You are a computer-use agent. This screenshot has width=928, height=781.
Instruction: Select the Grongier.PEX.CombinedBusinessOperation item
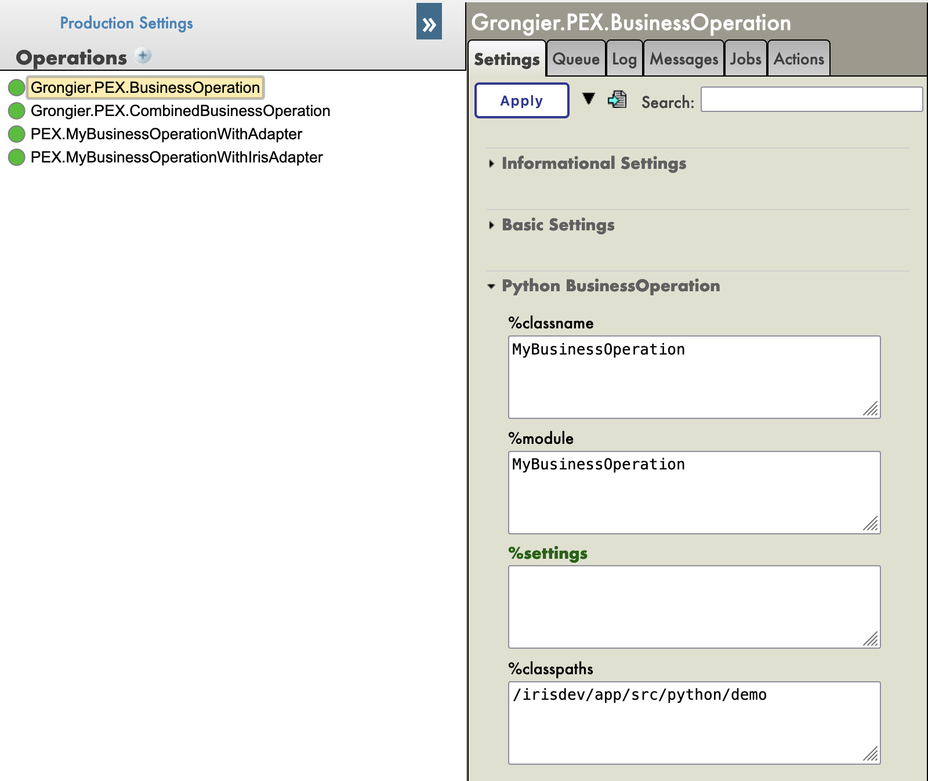pos(182,110)
